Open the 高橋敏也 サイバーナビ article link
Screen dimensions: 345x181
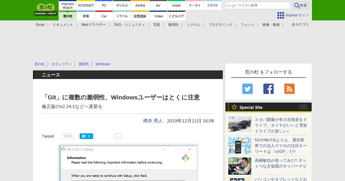281,163
